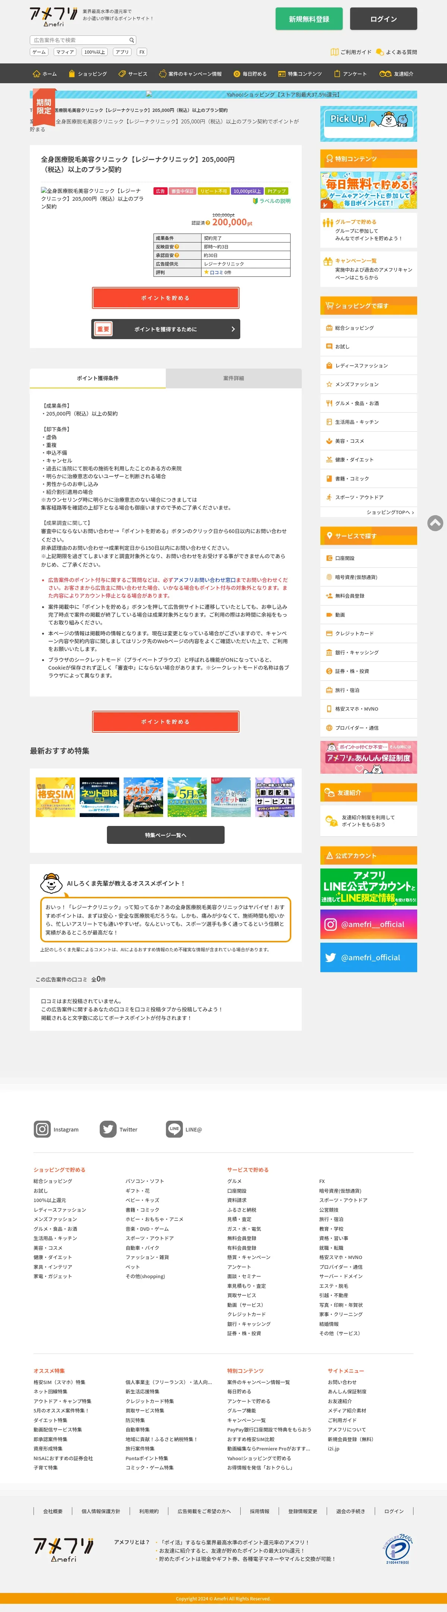Open クレジットカード sidebar service
Image resolution: width=447 pixels, height=1612 pixels.
pos(369,633)
